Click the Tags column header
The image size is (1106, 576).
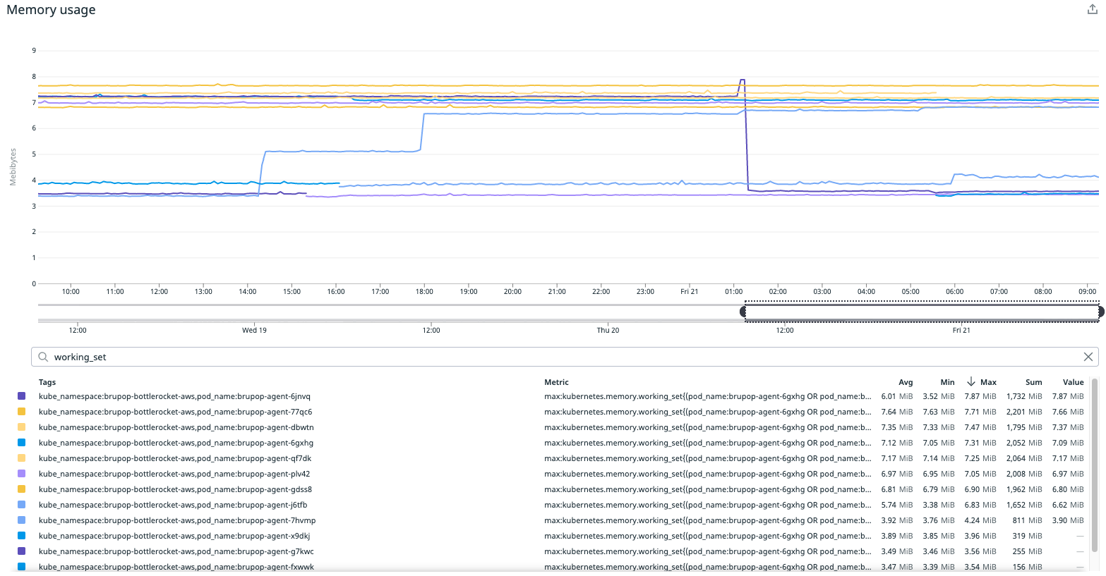[47, 382]
